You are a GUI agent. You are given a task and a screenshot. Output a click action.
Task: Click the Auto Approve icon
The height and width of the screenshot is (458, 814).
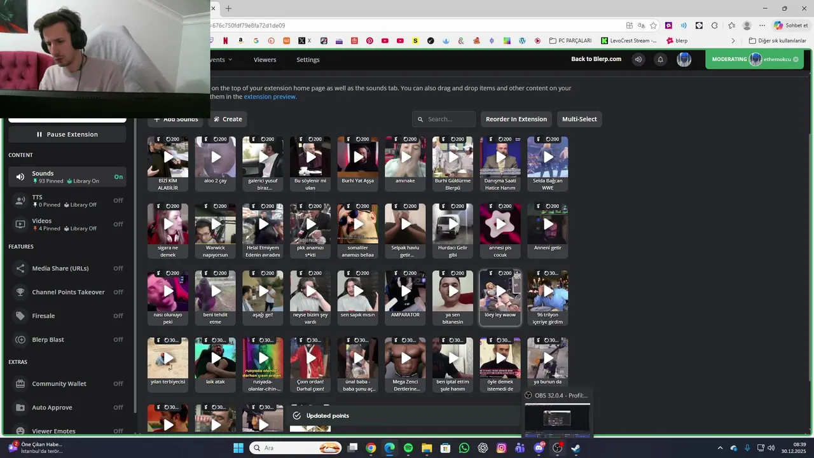(x=20, y=407)
